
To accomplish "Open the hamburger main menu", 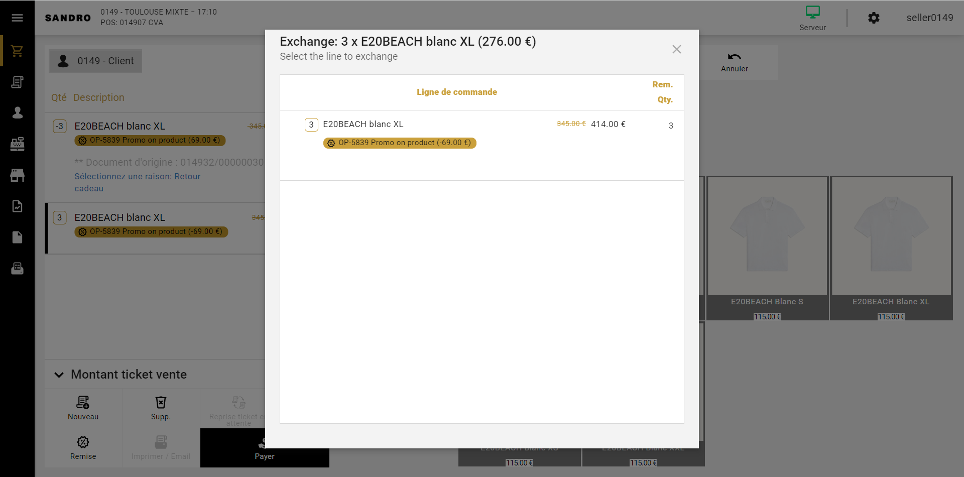I will [x=17, y=18].
